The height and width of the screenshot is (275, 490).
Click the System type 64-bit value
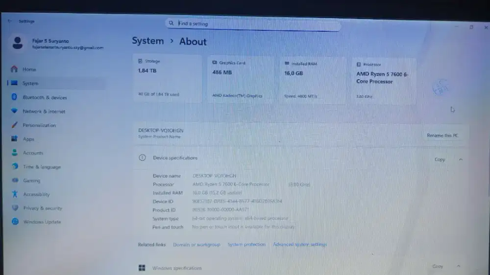240,218
